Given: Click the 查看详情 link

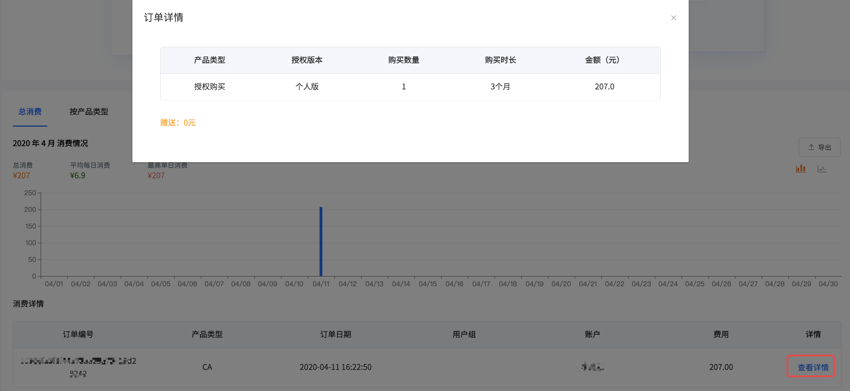Looking at the screenshot, I should (x=813, y=367).
